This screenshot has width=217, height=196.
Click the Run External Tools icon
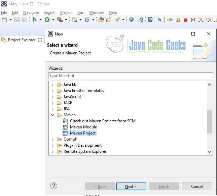[60, 20]
